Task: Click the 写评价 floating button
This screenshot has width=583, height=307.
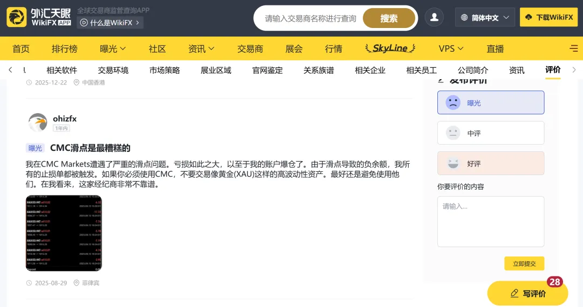Action: click(x=527, y=294)
